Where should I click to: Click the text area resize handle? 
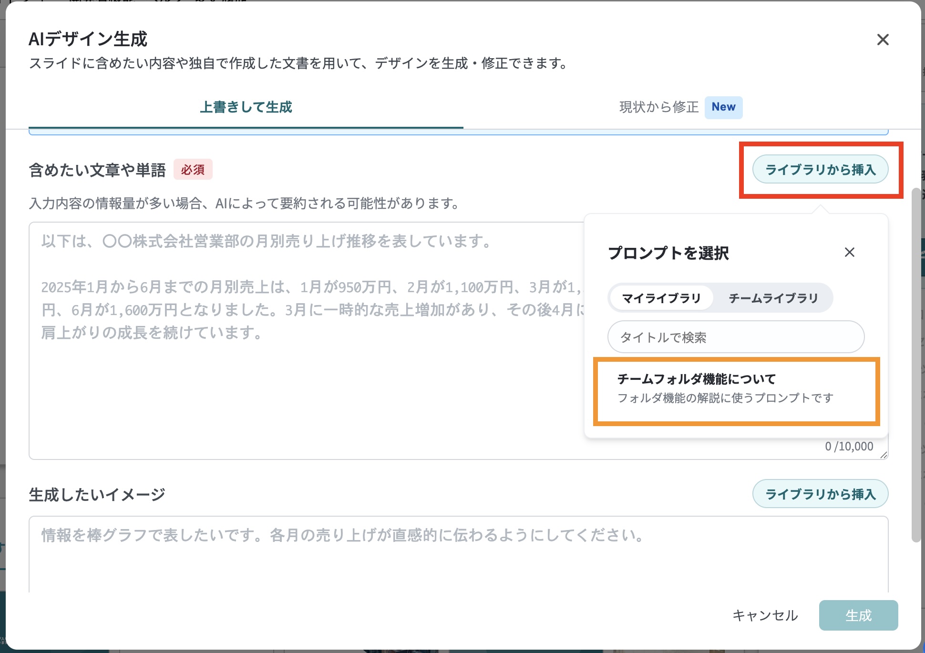point(884,455)
